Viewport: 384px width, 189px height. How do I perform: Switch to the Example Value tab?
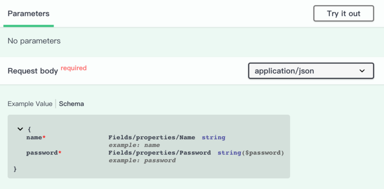point(30,104)
